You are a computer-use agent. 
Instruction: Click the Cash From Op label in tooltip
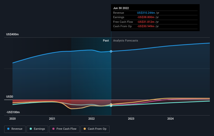[x=122, y=26]
